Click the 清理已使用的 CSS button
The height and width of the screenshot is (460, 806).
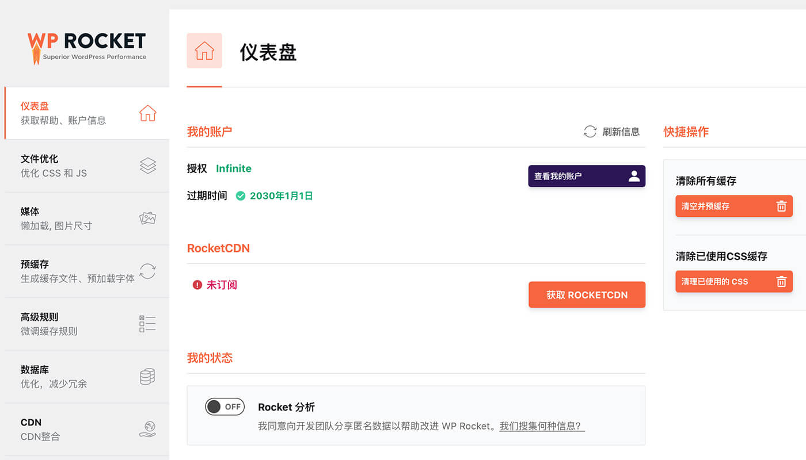pos(734,281)
